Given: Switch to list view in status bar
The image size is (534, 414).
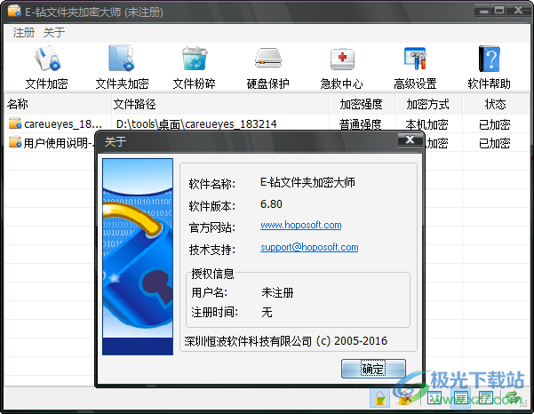Looking at the screenshot, I should (460, 398).
